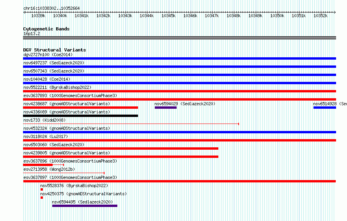Viewport: 347px width, 221px height.
Task: Open esv3637896 (1000GenomesConsortiumPhase3) label
Action: [x=70, y=161]
